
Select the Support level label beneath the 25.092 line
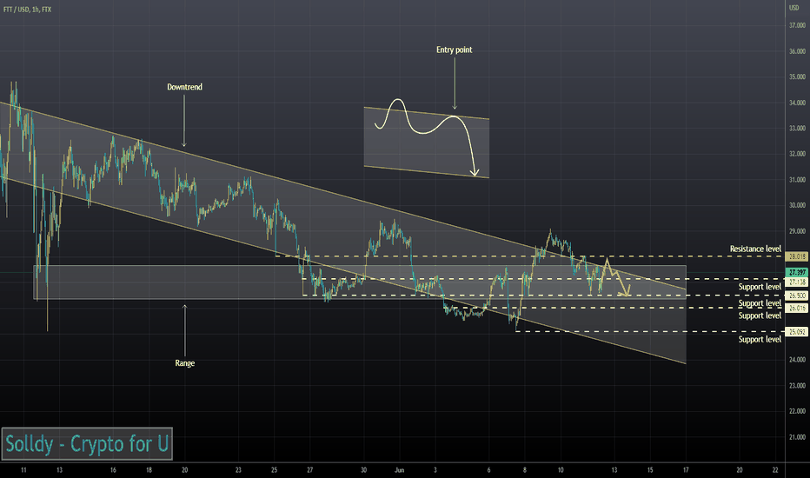760,340
